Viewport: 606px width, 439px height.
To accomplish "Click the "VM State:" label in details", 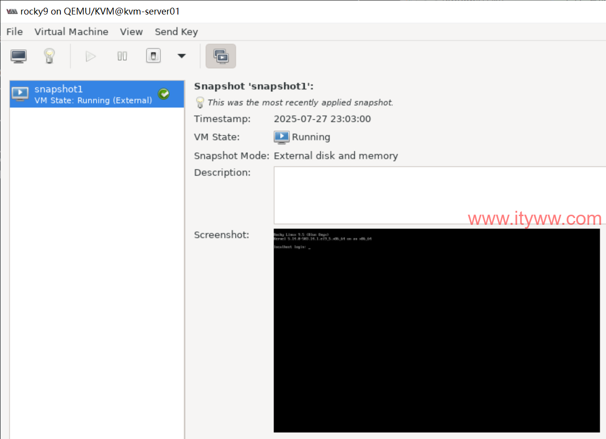I will coord(217,137).
